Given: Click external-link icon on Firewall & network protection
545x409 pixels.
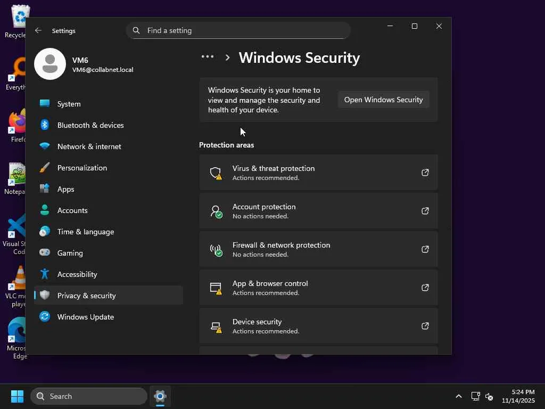Looking at the screenshot, I should point(425,249).
